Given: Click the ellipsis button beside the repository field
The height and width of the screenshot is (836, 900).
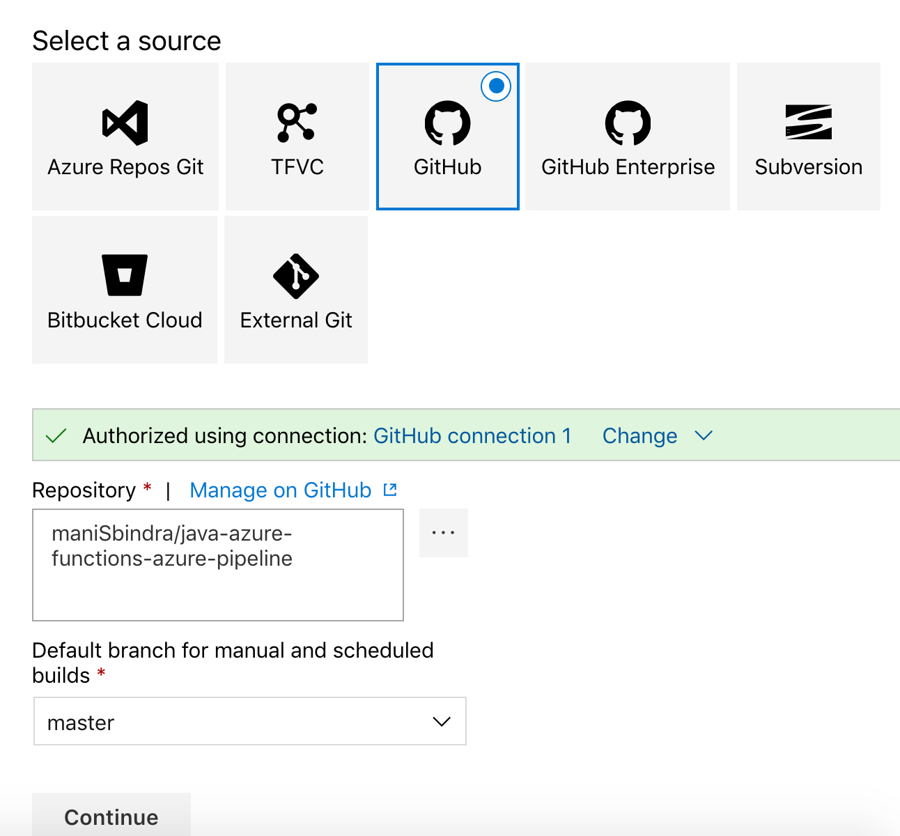Looking at the screenshot, I should [x=443, y=532].
